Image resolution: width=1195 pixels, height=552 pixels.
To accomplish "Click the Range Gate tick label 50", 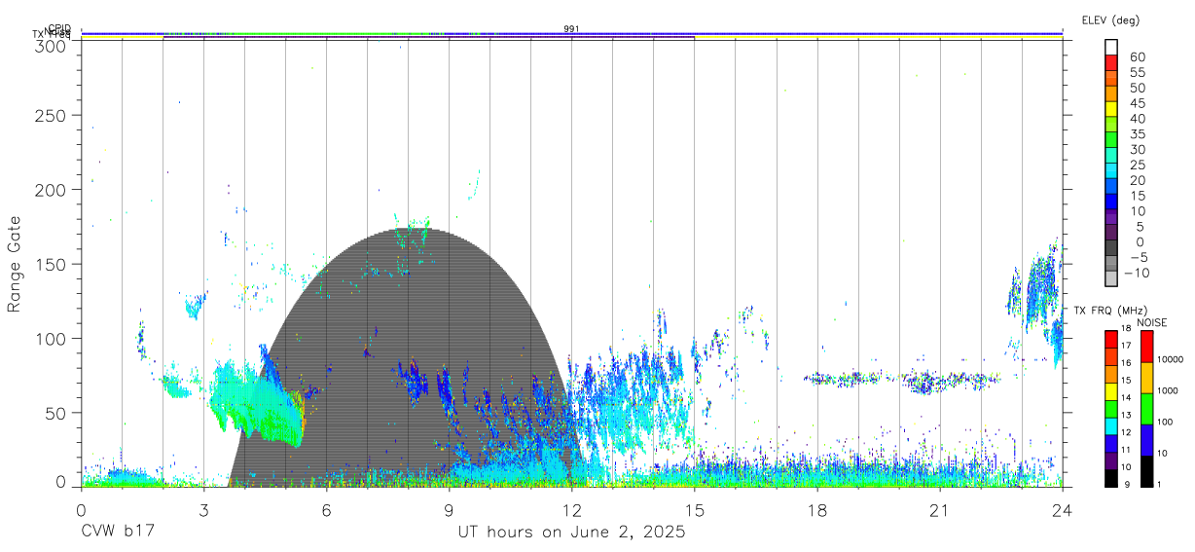I will tap(57, 413).
